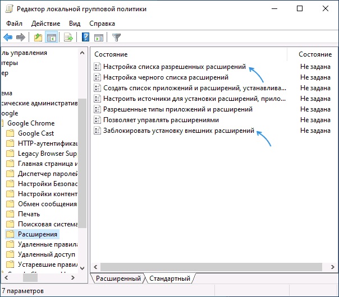
Task: Select the Legacy Browser Support folder
Action: 47,154
